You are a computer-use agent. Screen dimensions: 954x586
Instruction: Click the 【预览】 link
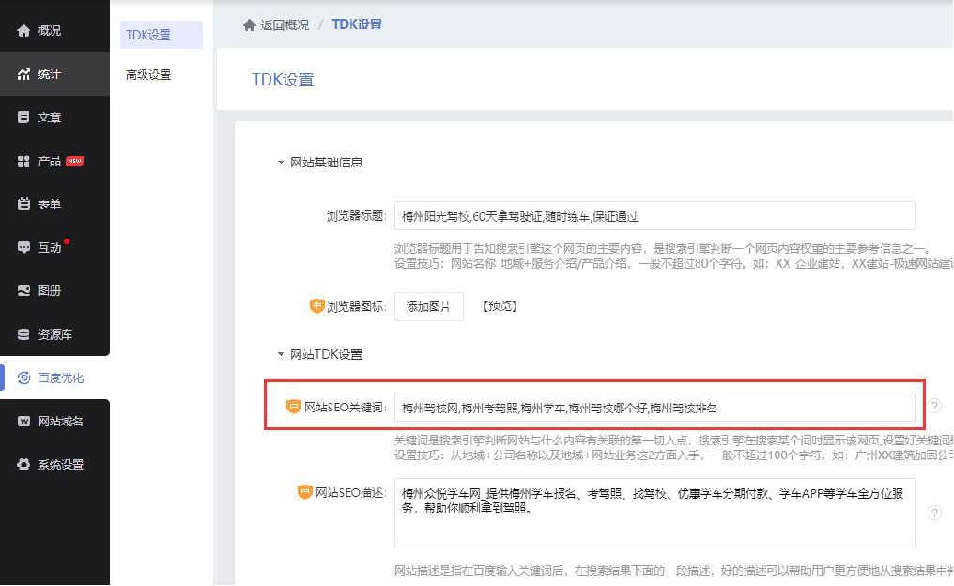click(x=500, y=306)
